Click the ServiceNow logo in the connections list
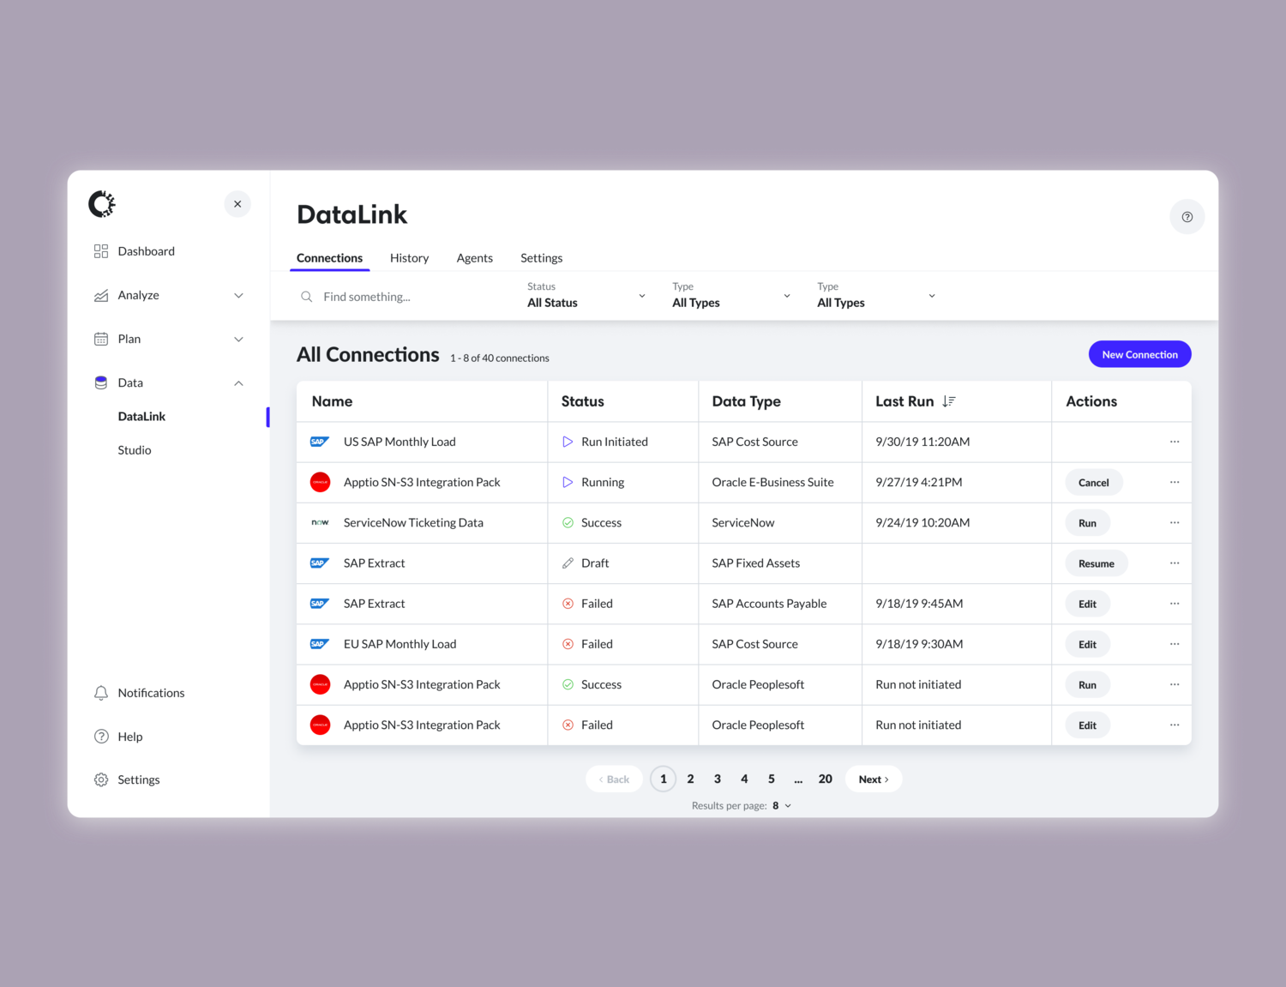Screen dimensions: 1286x987 [x=320, y=522]
